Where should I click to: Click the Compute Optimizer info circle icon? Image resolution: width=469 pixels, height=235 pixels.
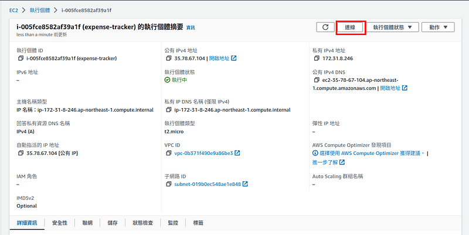pos(315,153)
